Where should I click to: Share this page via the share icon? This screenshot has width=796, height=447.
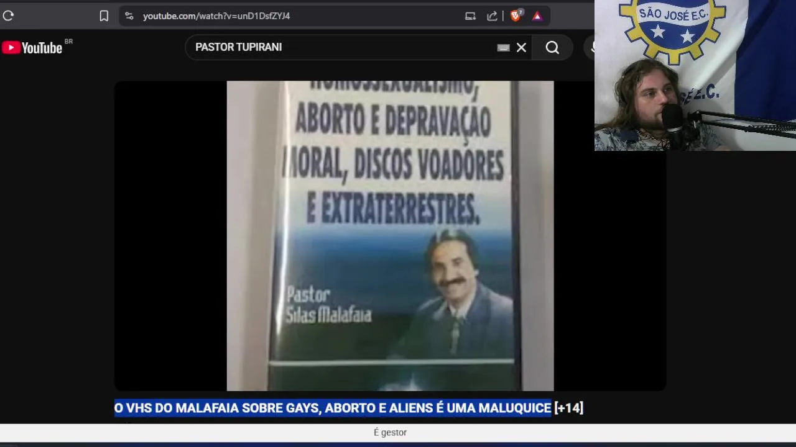point(492,16)
